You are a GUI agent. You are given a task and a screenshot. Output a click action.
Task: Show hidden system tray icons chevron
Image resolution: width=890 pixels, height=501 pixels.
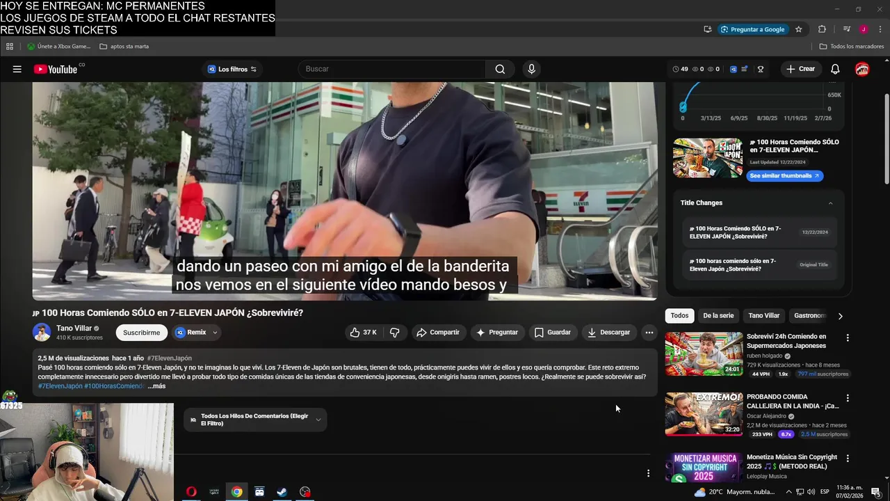788,492
